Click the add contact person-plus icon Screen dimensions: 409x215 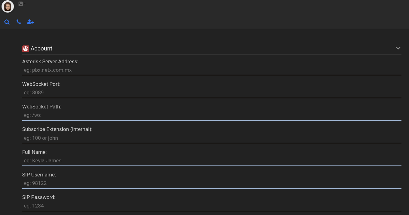30,22
